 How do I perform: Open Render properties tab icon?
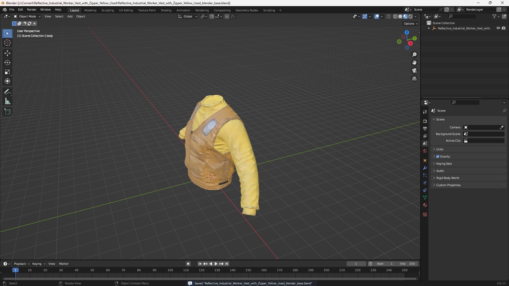point(425,121)
